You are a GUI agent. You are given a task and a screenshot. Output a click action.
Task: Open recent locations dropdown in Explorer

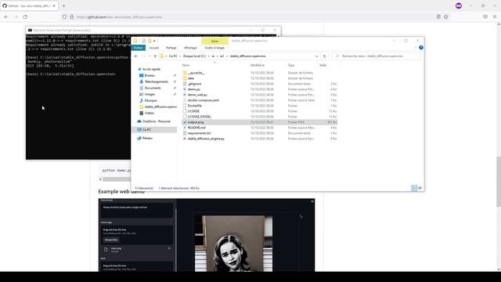coord(150,56)
